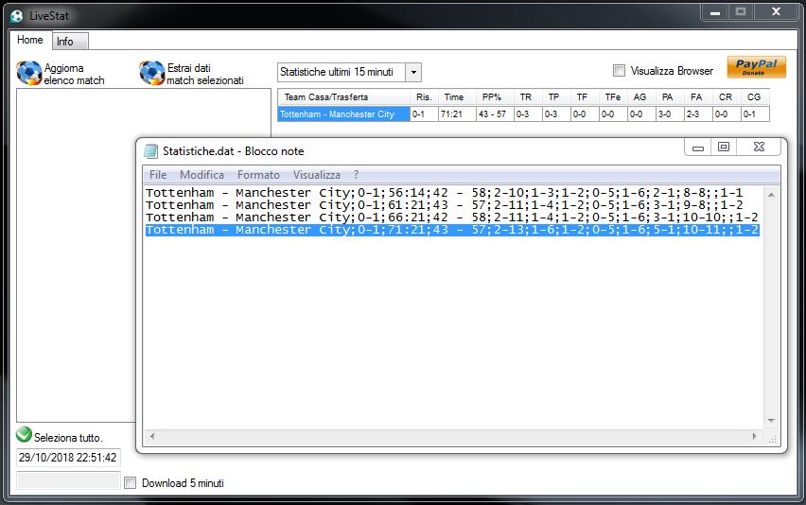Close the Statistiche.dat Blocco note window

point(759,148)
